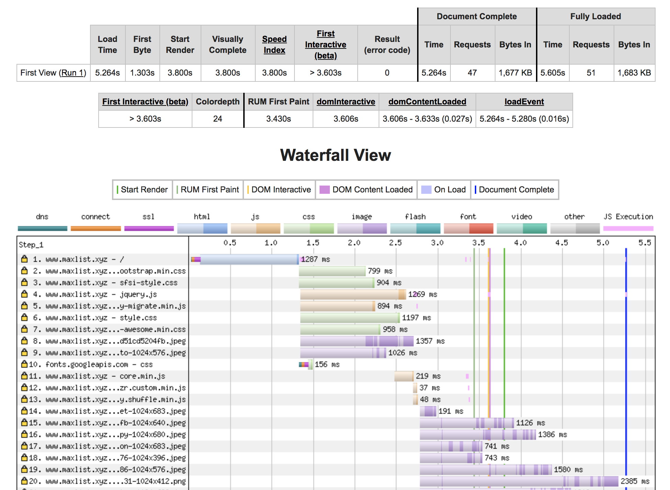670x490 pixels.
Task: Click lock icon beside on-1024x683.jpeg request
Action: point(24,446)
